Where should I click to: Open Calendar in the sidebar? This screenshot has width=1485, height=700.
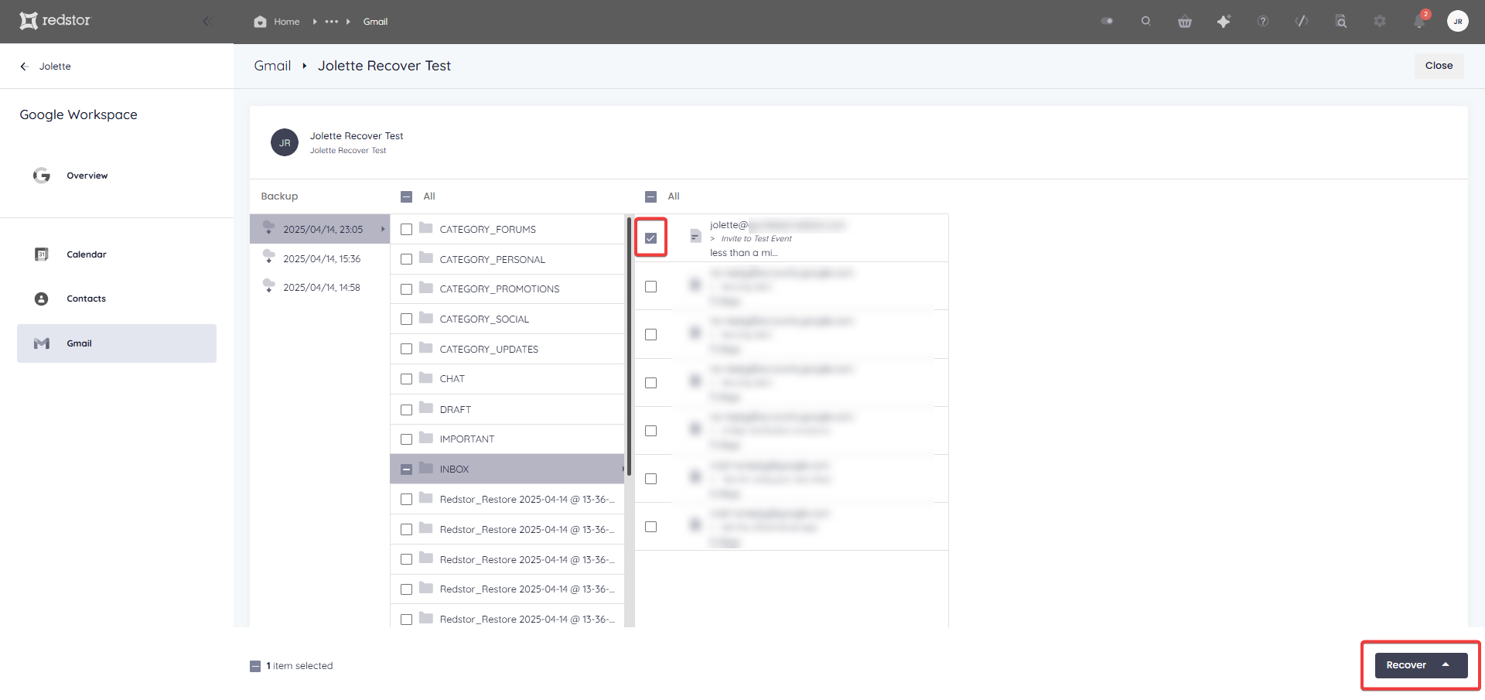(117, 254)
